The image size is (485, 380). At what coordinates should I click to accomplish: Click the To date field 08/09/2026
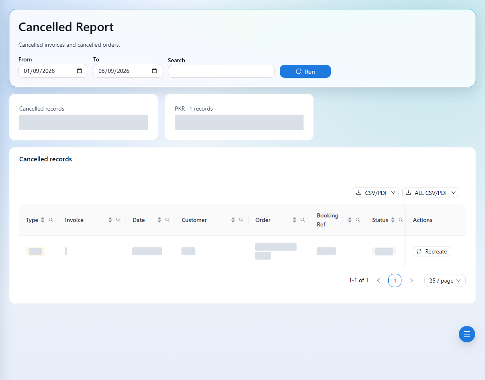(x=128, y=71)
